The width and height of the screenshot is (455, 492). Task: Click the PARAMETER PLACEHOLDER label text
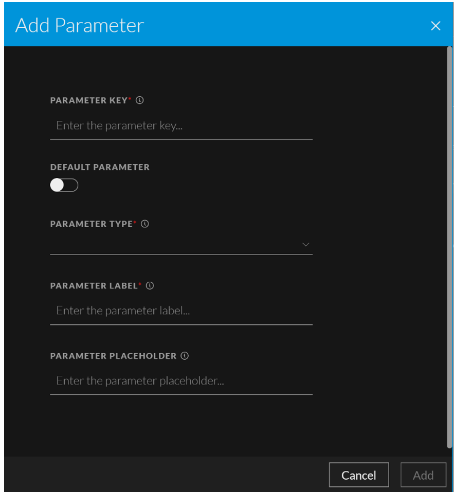click(113, 356)
